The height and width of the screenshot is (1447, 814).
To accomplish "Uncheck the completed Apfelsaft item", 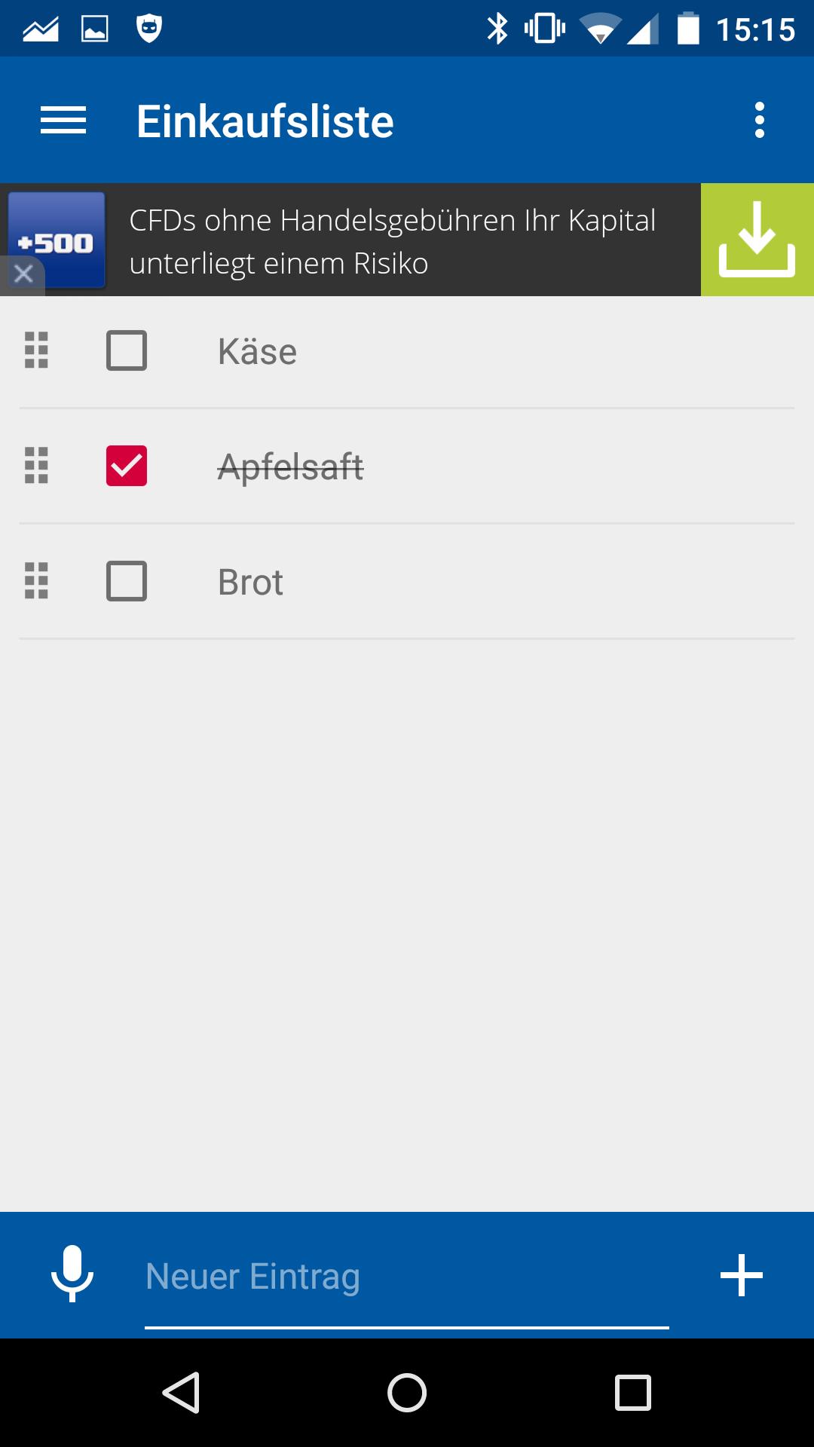I will (126, 467).
